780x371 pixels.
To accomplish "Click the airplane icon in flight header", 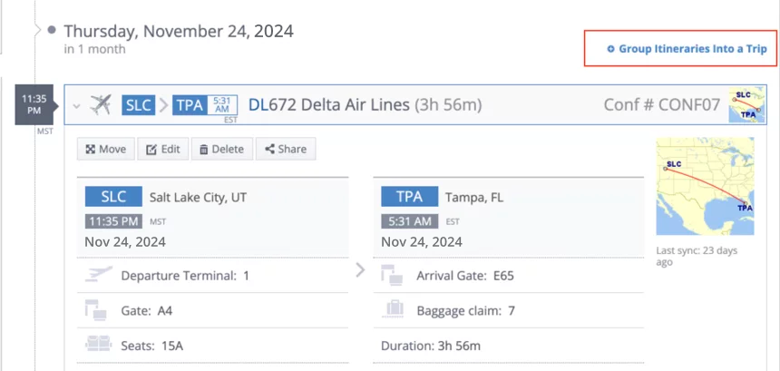I will point(101,105).
